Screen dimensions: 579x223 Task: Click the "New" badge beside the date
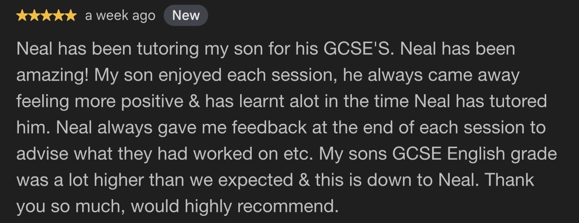186,16
